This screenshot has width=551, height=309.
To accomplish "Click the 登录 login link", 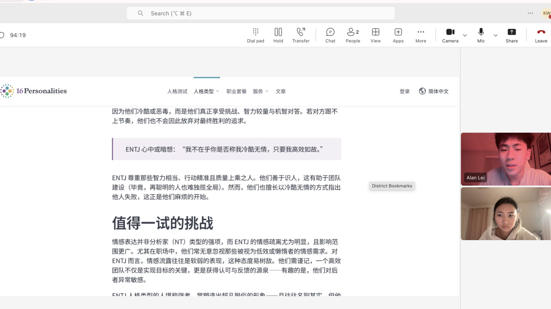I will coord(405,91).
